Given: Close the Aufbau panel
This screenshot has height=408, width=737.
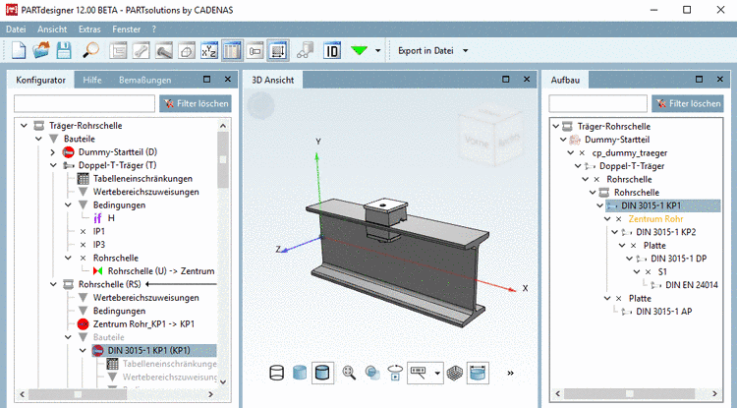Looking at the screenshot, I should coord(720,80).
